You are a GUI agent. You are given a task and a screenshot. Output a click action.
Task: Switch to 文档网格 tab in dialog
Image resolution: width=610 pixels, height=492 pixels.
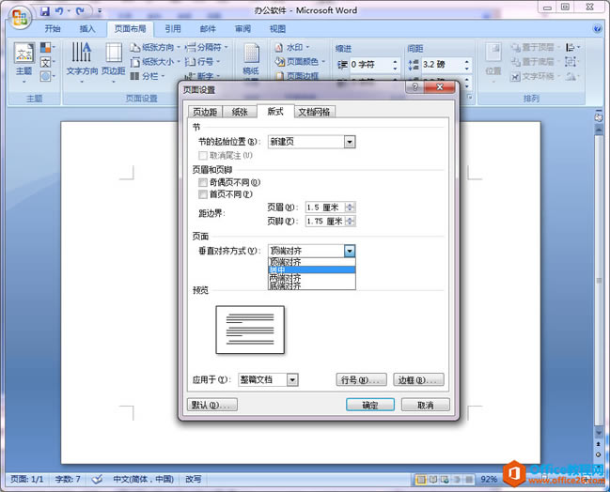pyautogui.click(x=314, y=112)
